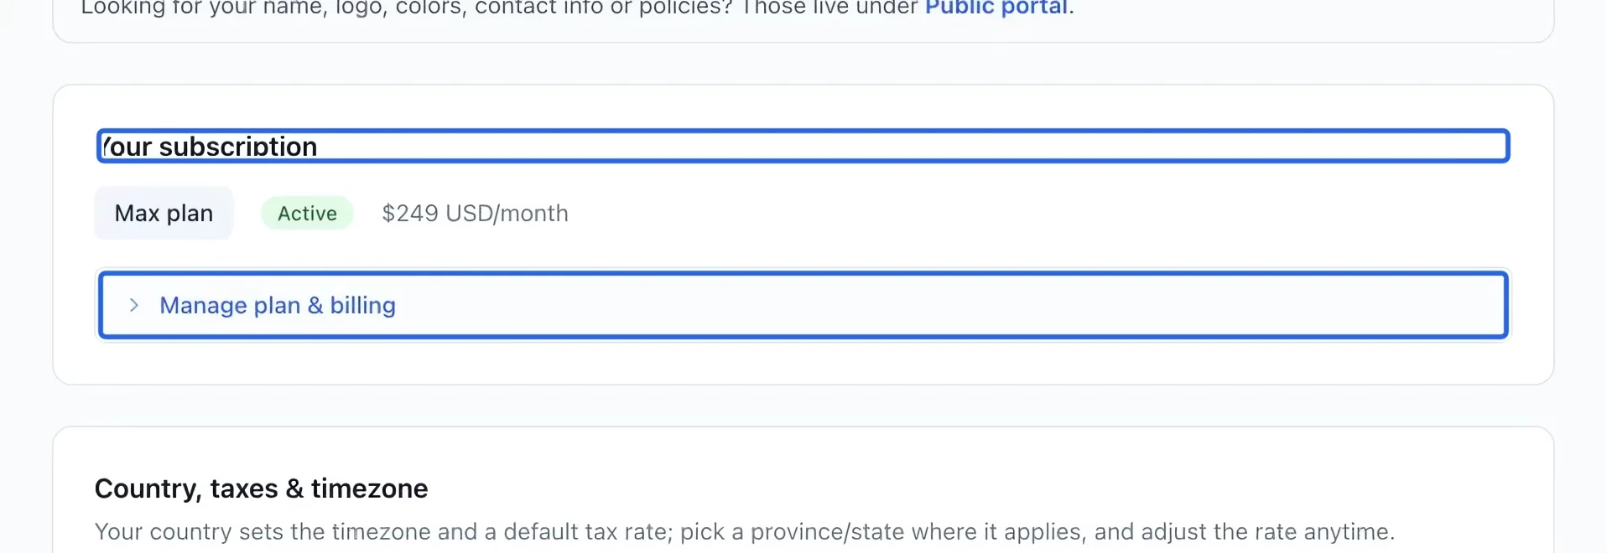
Task: Click the 'USD/month' part of the price
Action: pos(507,213)
